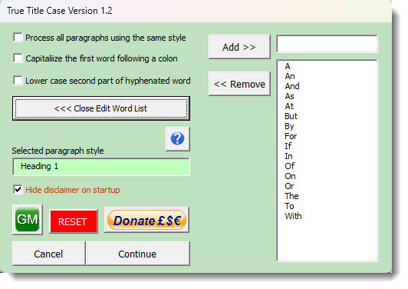Click the Continue button
The image size is (408, 289).
[137, 254]
